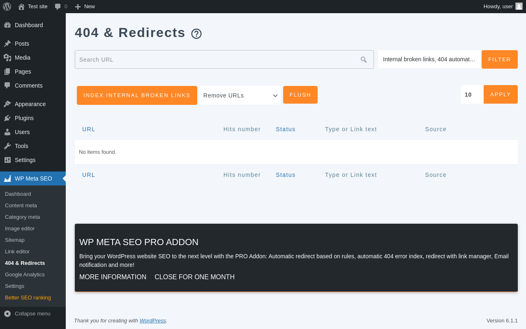This screenshot has width=526, height=329.
Task: Click the Collapse menu arrow icon
Action: (7, 313)
